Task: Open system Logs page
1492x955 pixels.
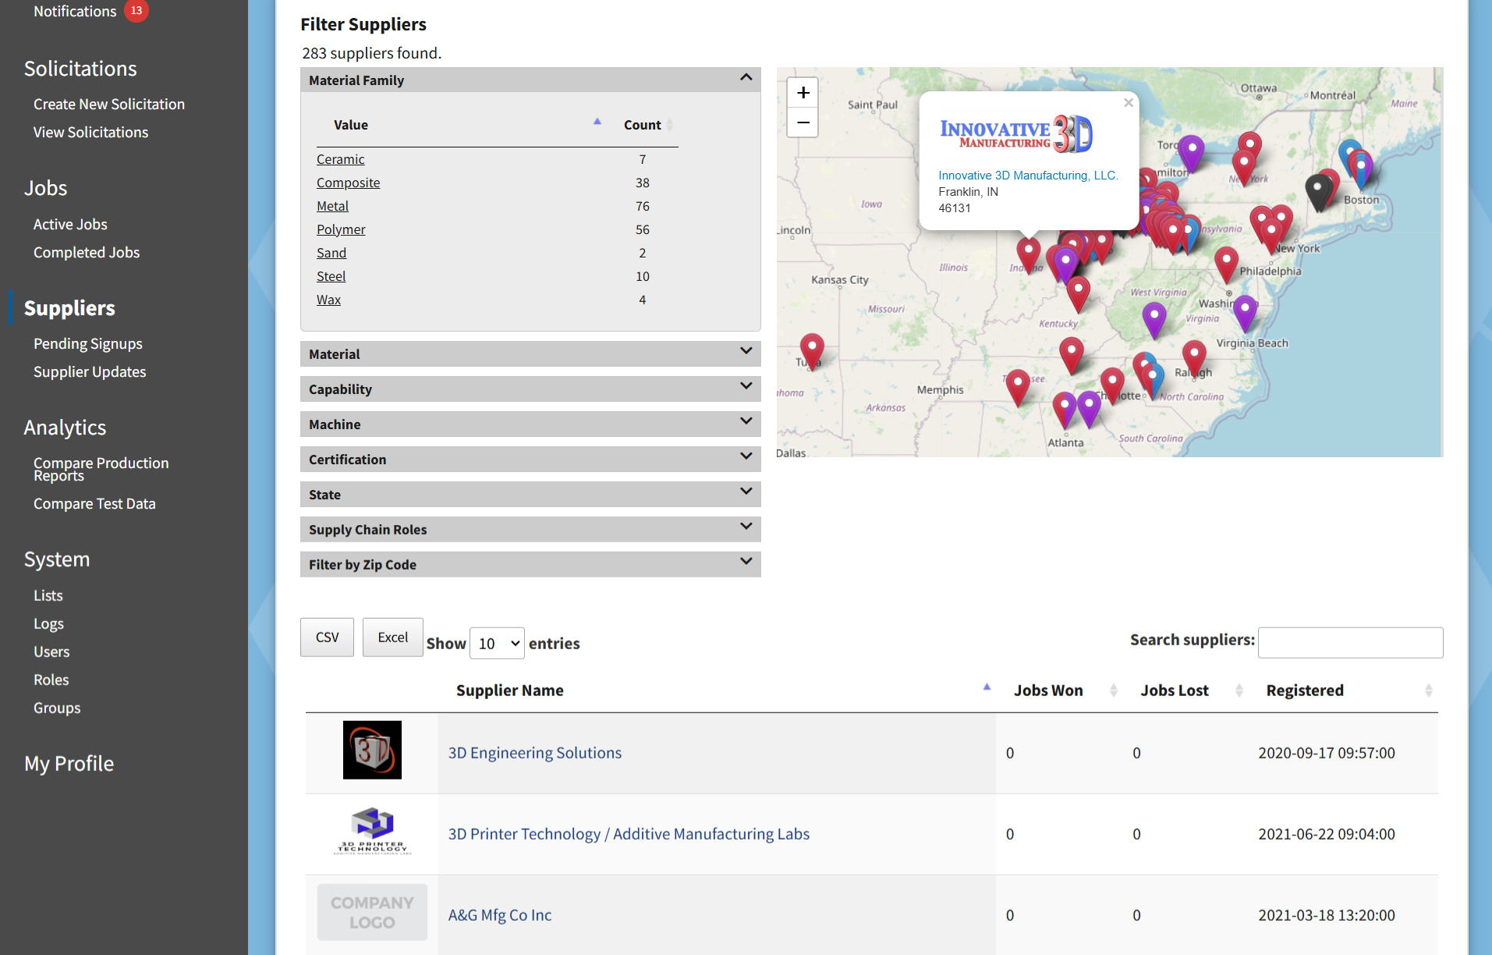Action: click(x=48, y=623)
